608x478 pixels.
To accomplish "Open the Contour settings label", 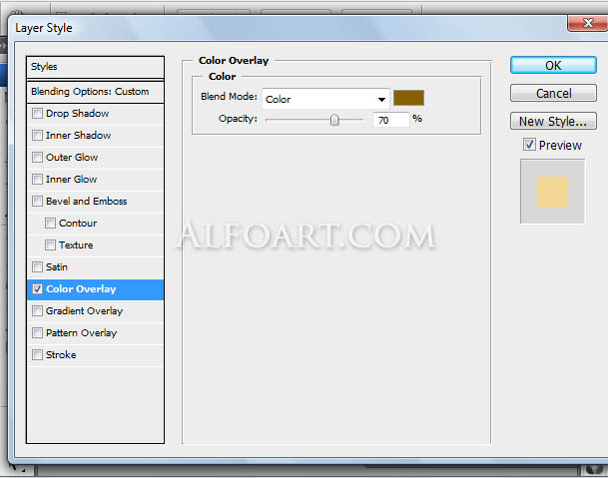I will click(x=78, y=223).
